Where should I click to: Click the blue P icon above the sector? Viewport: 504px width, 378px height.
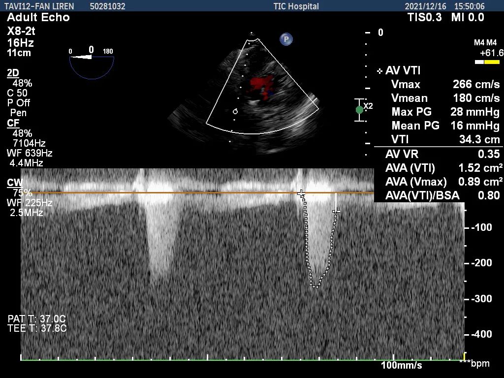coord(286,39)
